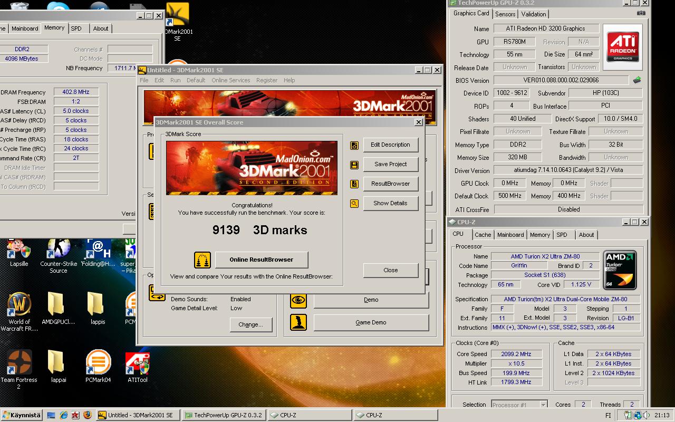Click the DRAM Frequency 402.8 MHz value
675x422 pixels.
tap(76, 92)
